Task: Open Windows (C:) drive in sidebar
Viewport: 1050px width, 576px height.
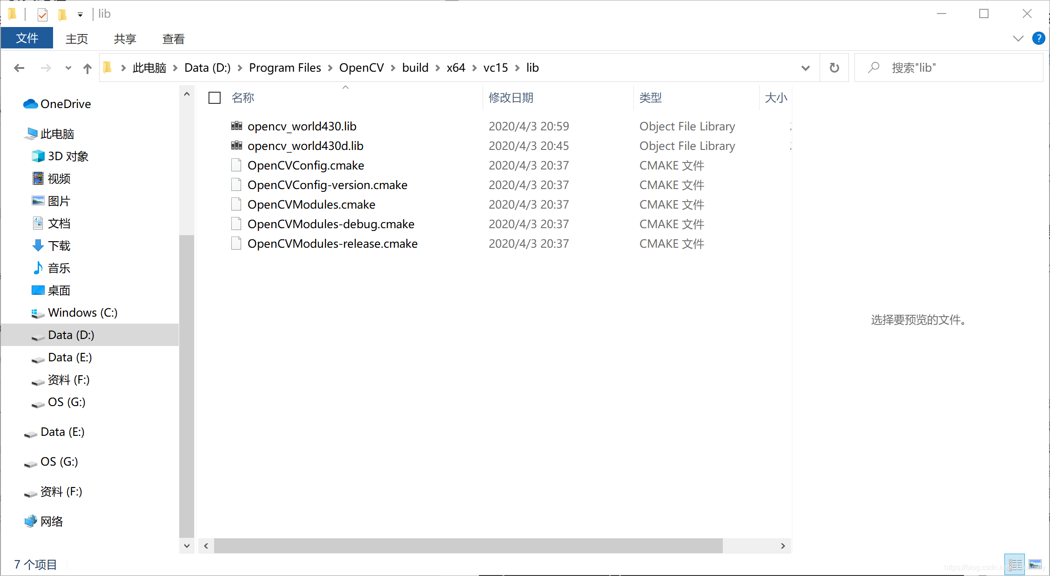Action: coord(74,312)
